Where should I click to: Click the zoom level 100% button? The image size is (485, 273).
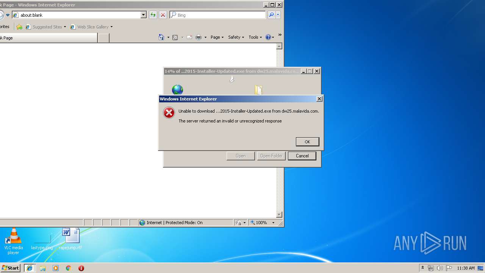pos(259,223)
